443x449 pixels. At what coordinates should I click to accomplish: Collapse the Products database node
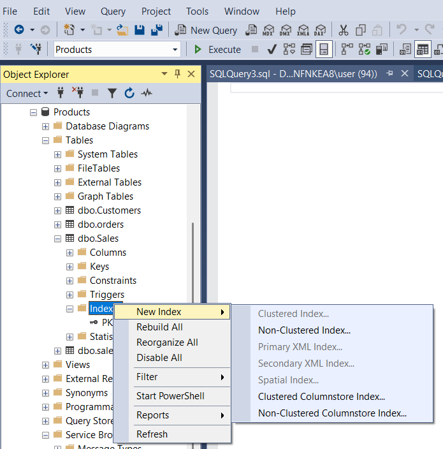click(x=34, y=112)
